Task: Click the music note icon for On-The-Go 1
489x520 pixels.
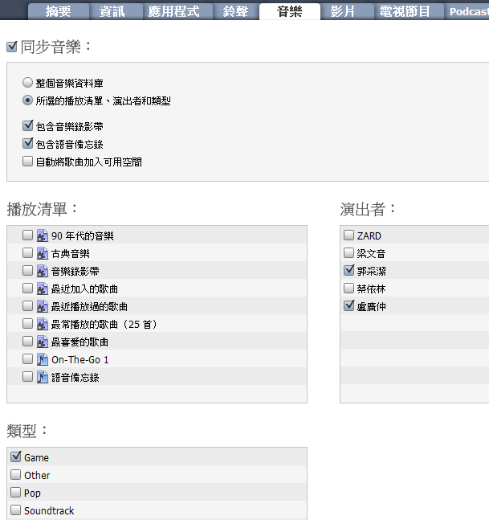Action: point(43,359)
